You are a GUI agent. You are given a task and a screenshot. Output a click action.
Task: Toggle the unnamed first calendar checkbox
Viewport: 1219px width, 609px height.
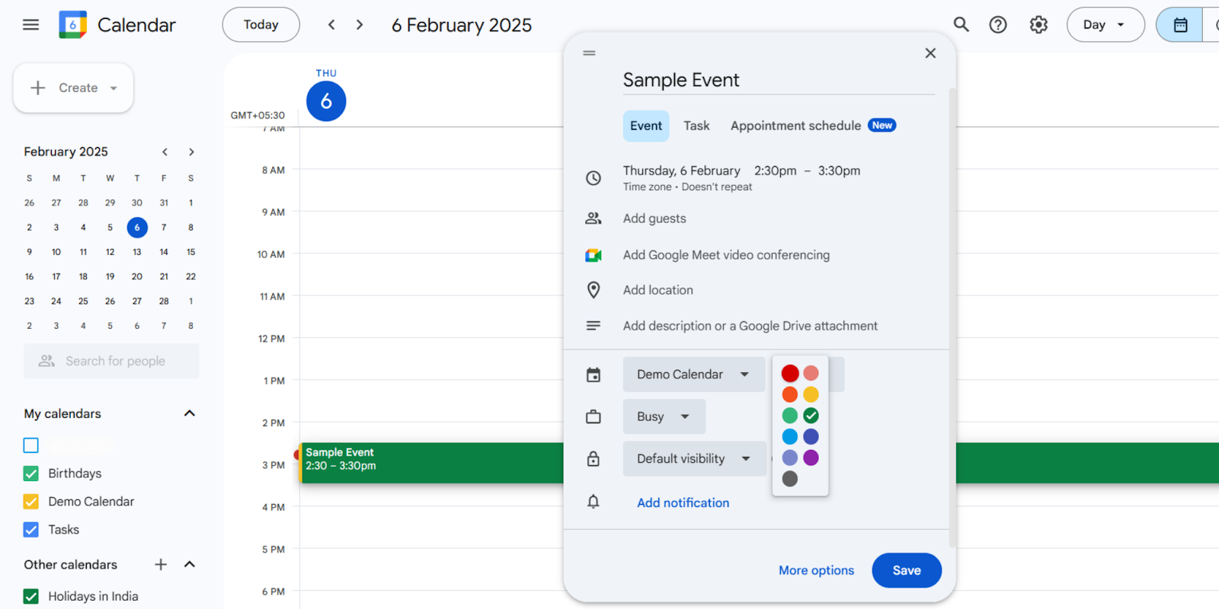pyautogui.click(x=30, y=445)
